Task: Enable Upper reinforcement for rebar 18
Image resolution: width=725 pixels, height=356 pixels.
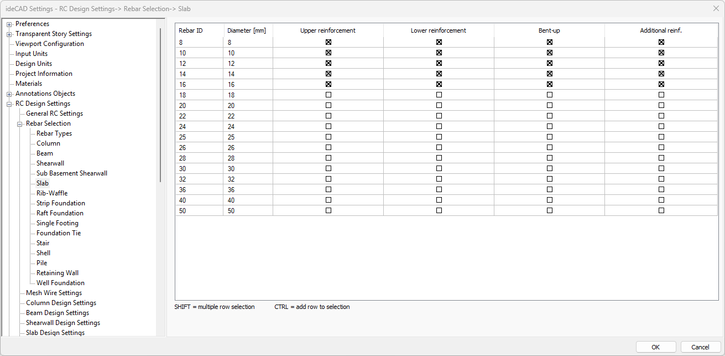Action: pyautogui.click(x=328, y=95)
